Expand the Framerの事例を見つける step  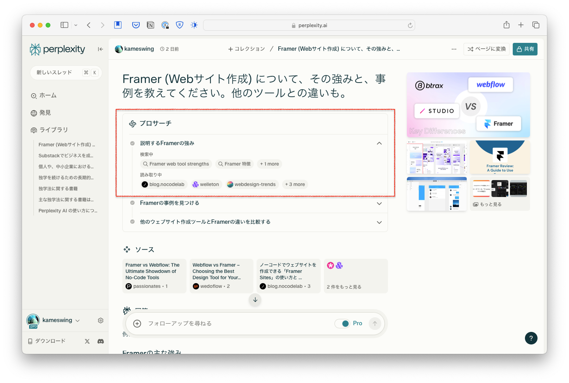379,203
